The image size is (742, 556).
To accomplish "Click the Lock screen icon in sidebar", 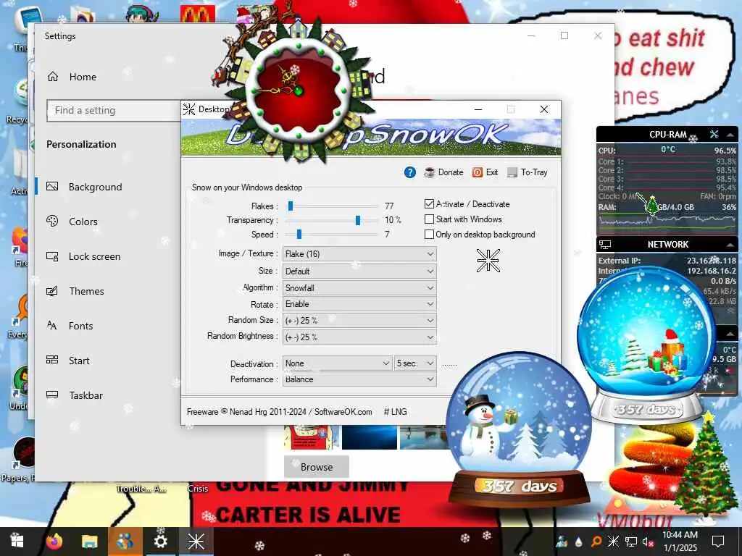I will pyautogui.click(x=52, y=256).
